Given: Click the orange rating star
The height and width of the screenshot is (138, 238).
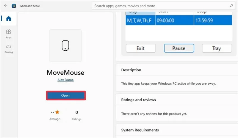Looking at the screenshot, I should pyautogui.click(x=57, y=112).
